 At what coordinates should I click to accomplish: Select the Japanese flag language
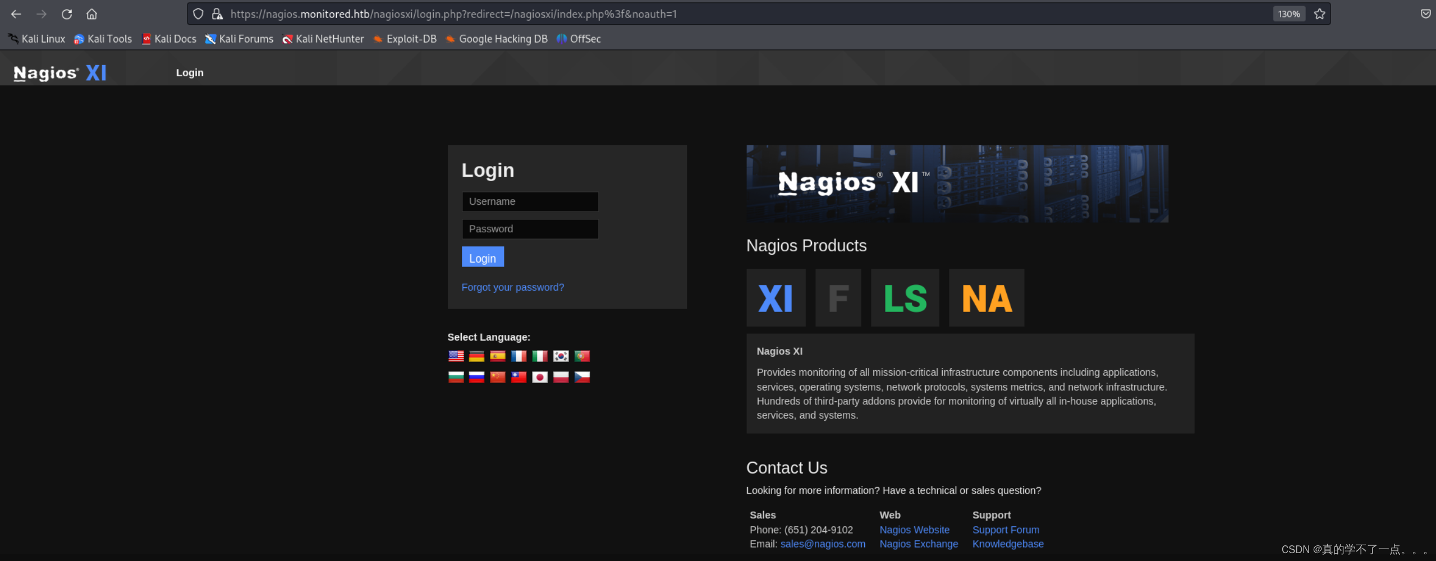(540, 377)
